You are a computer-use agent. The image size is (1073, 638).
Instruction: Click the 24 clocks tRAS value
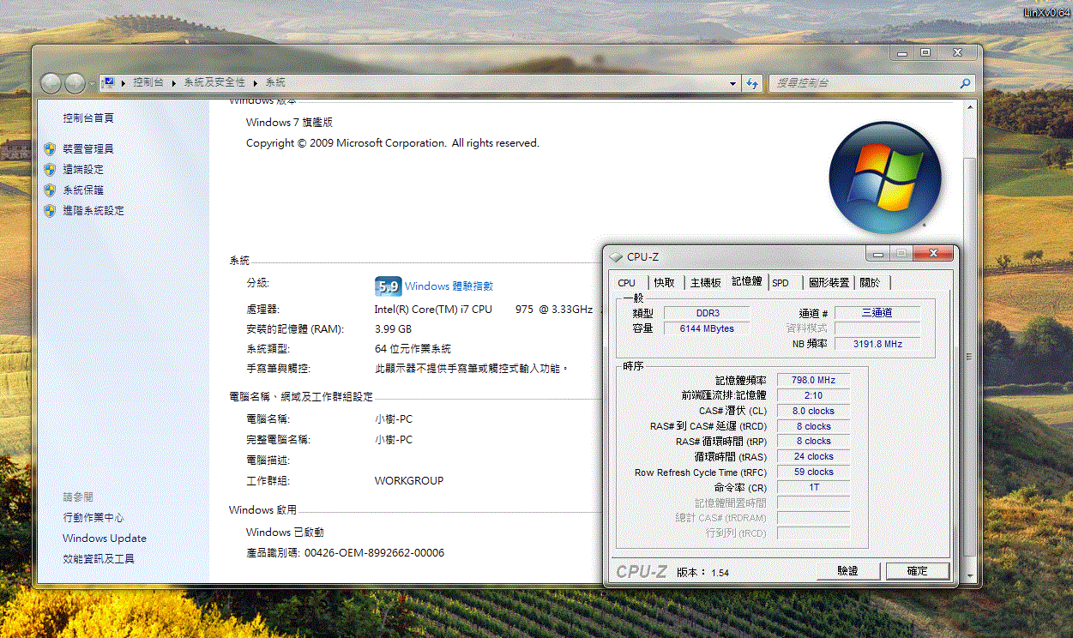[813, 457]
